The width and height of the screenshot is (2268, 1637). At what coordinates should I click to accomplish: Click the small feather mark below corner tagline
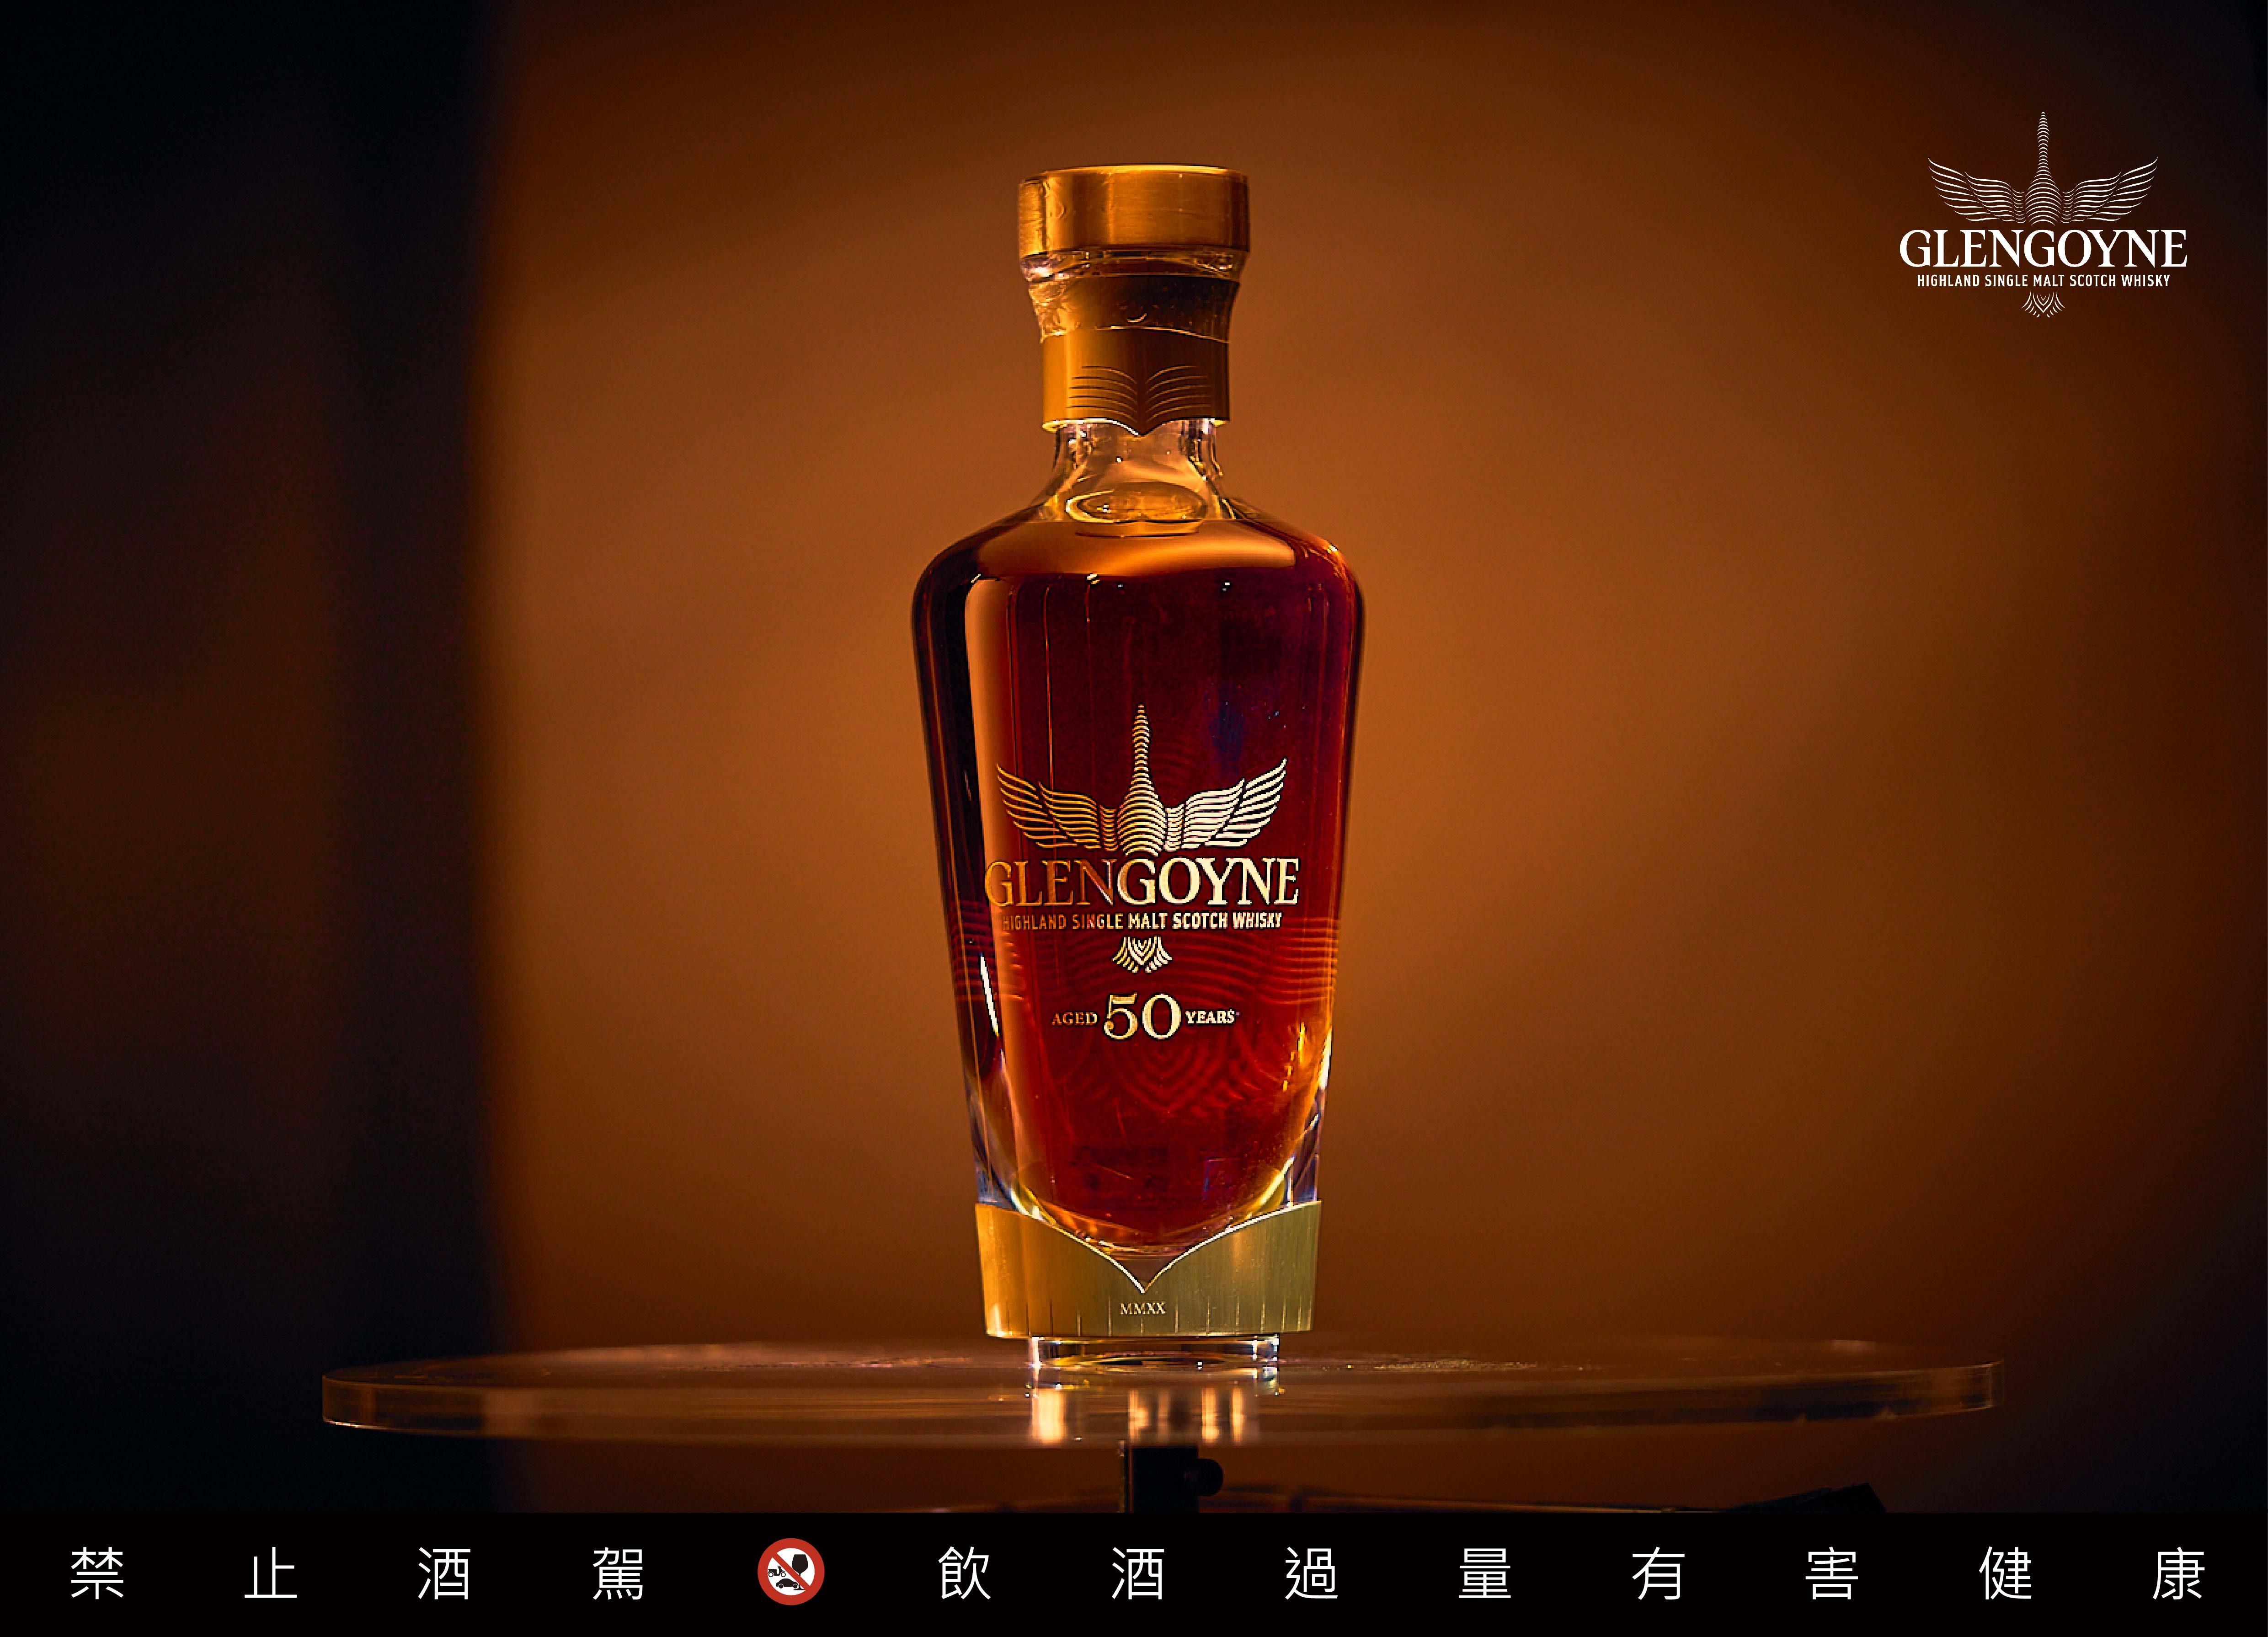[2043, 304]
